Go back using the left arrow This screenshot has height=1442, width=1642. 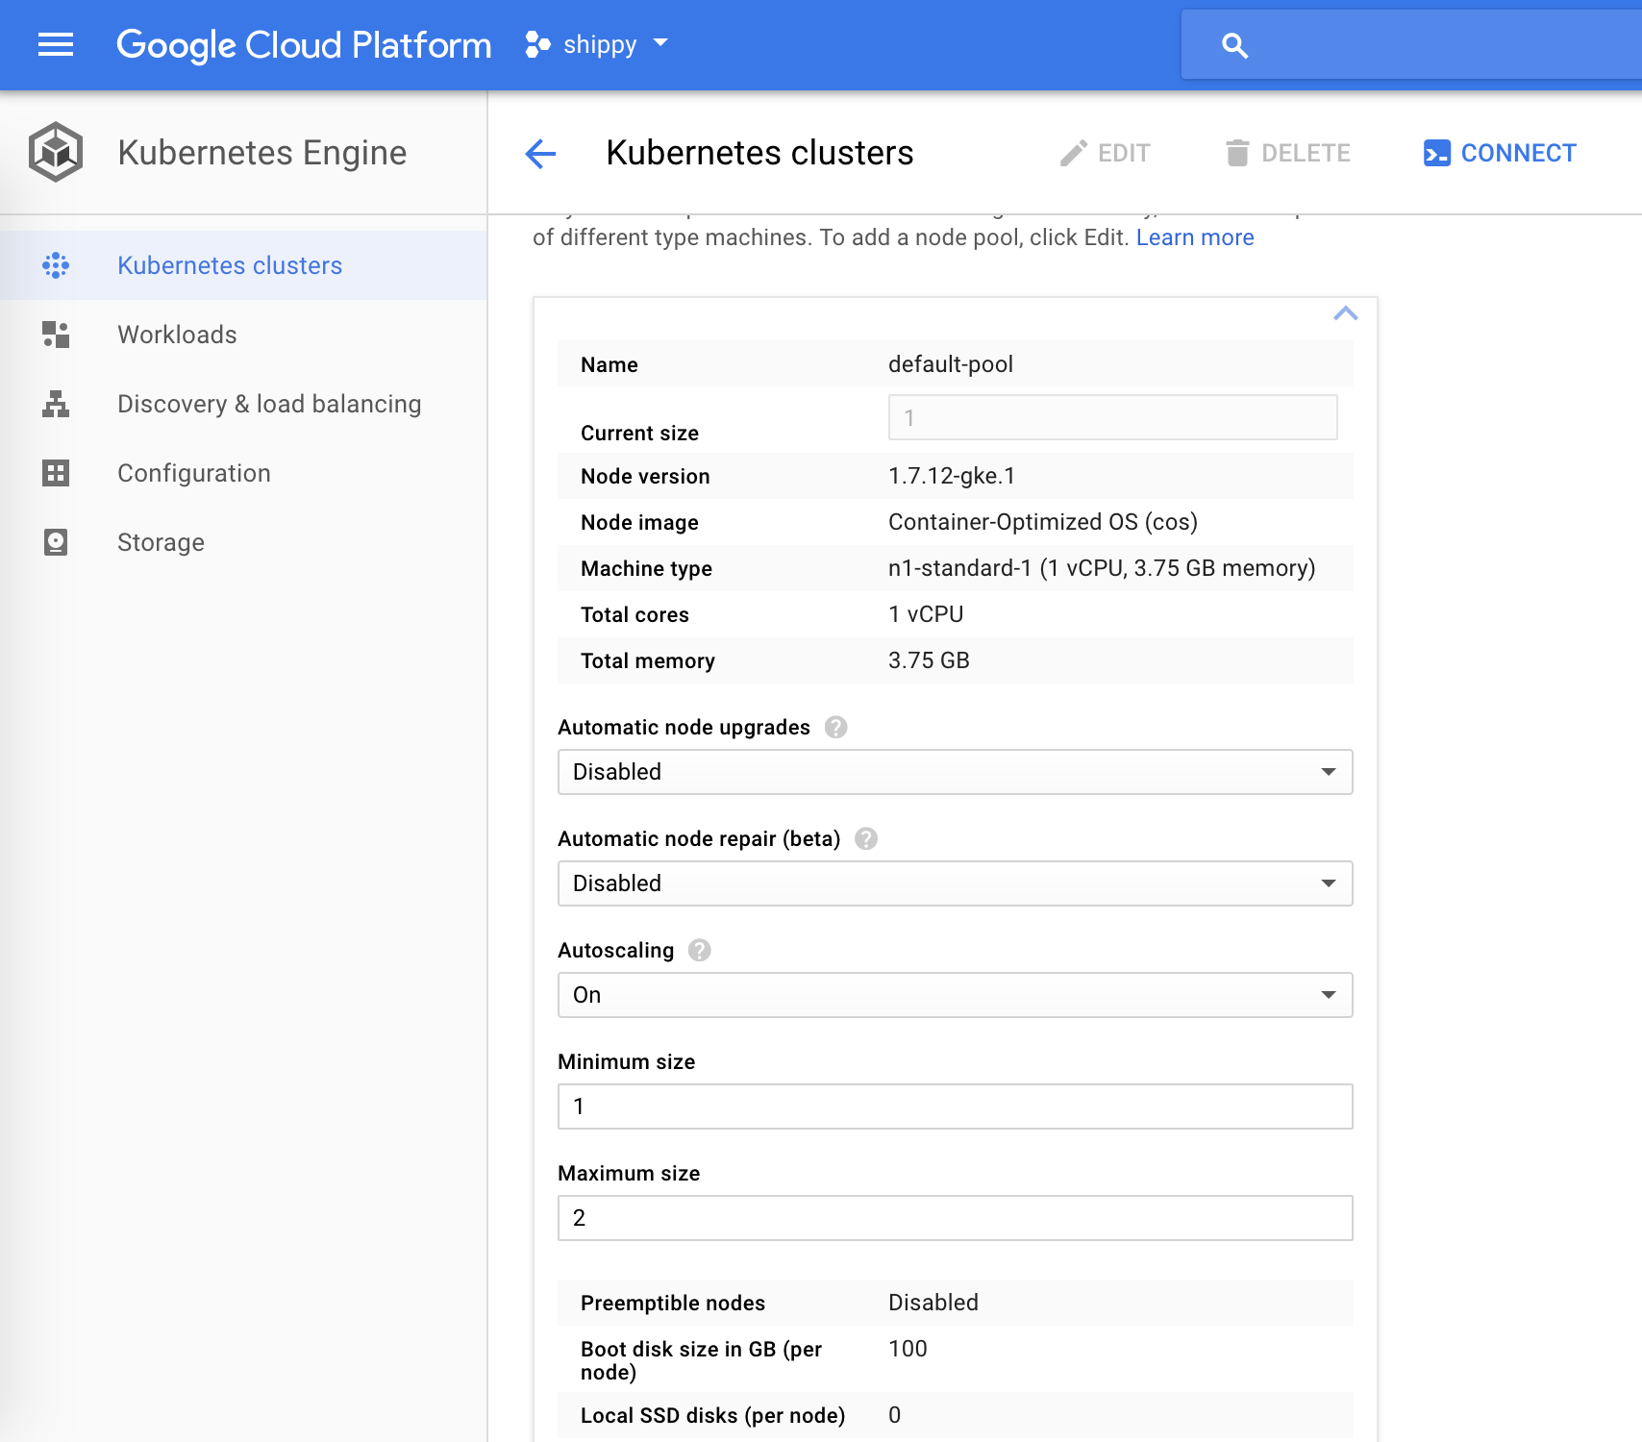tap(541, 154)
